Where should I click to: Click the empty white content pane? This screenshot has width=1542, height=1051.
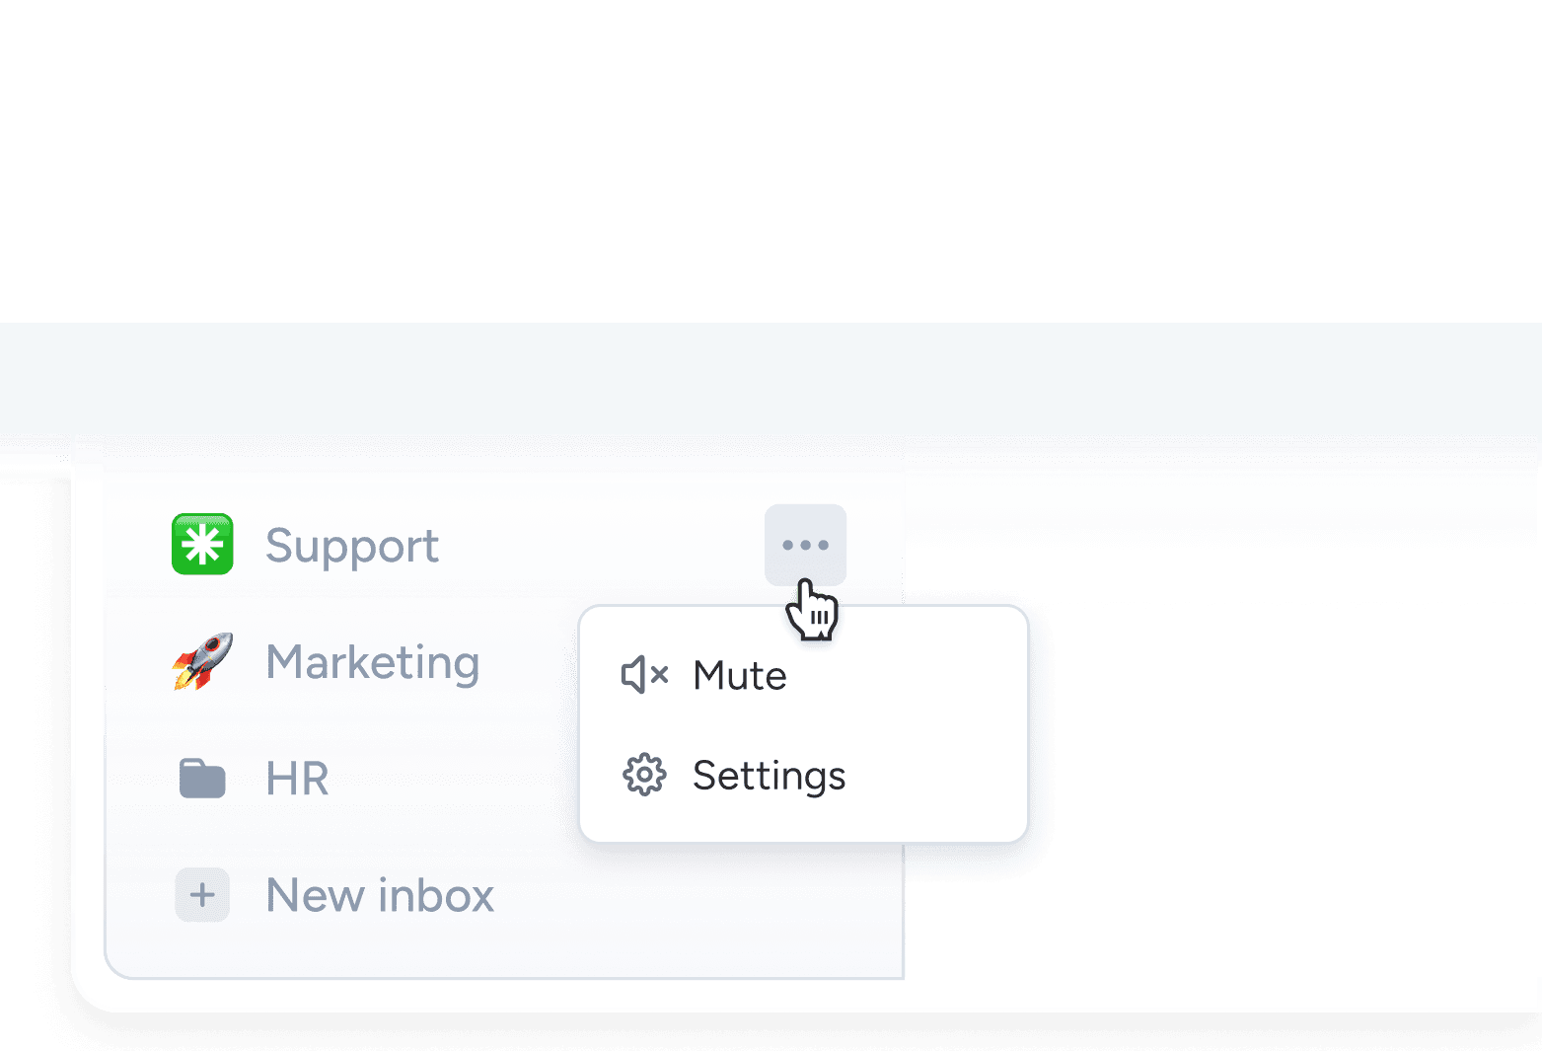pyautogui.click(x=1283, y=740)
